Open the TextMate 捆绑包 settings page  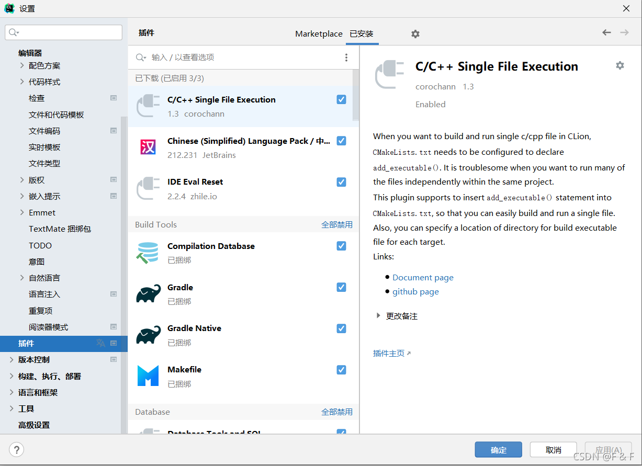coord(60,229)
